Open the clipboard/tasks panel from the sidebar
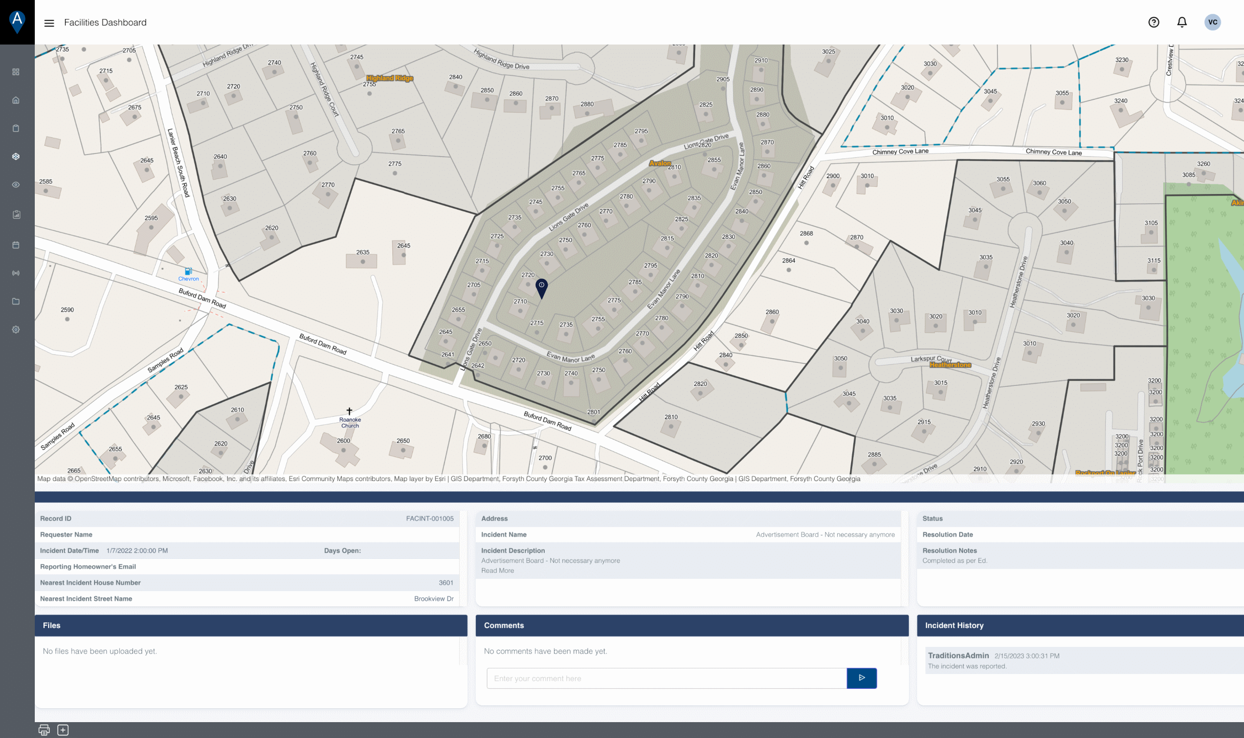The image size is (1244, 738). pyautogui.click(x=16, y=128)
